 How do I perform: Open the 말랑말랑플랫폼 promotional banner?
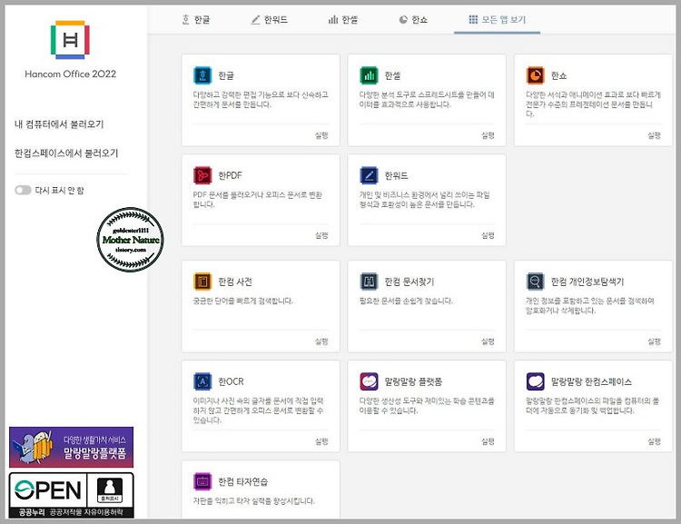[x=71, y=447]
